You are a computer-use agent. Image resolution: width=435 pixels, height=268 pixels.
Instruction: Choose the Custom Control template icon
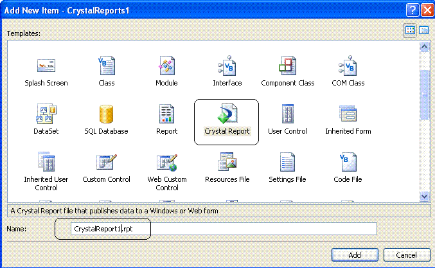[107, 162]
